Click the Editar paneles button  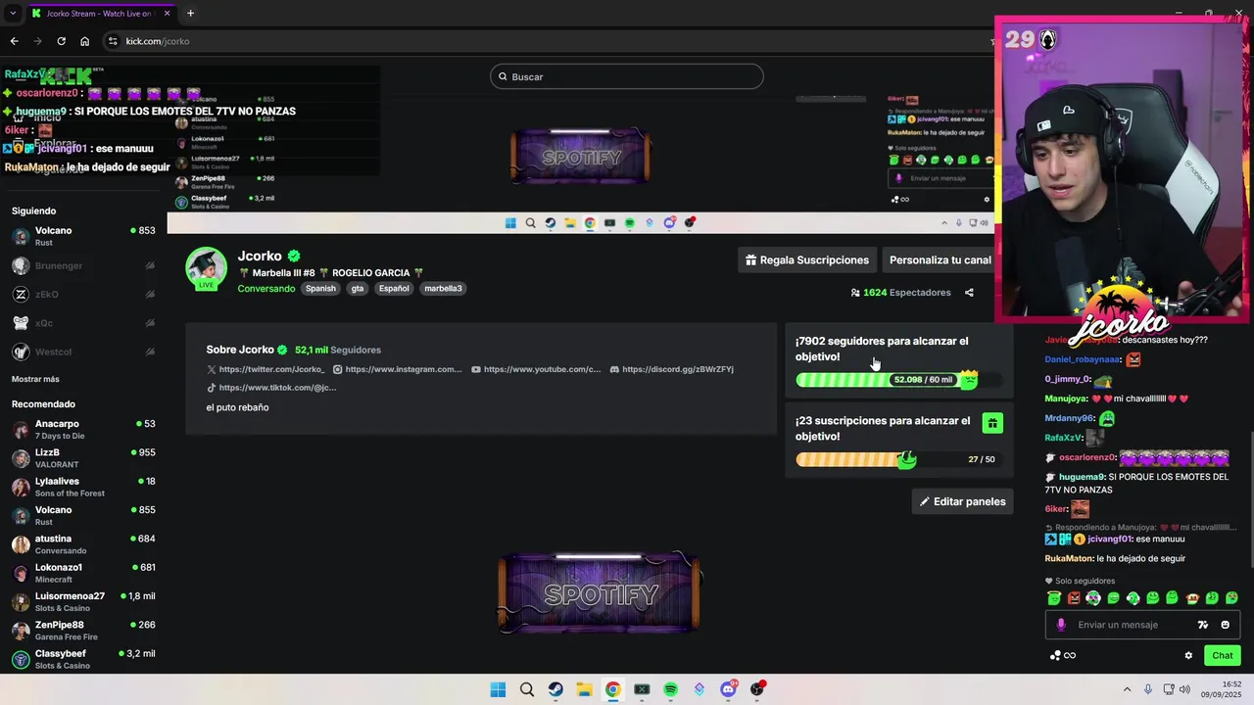962,501
